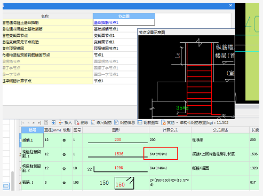Viewport: 263px width, 196px height.
Task: Open 缩尺配筋 tool
Action: (x=101, y=122)
